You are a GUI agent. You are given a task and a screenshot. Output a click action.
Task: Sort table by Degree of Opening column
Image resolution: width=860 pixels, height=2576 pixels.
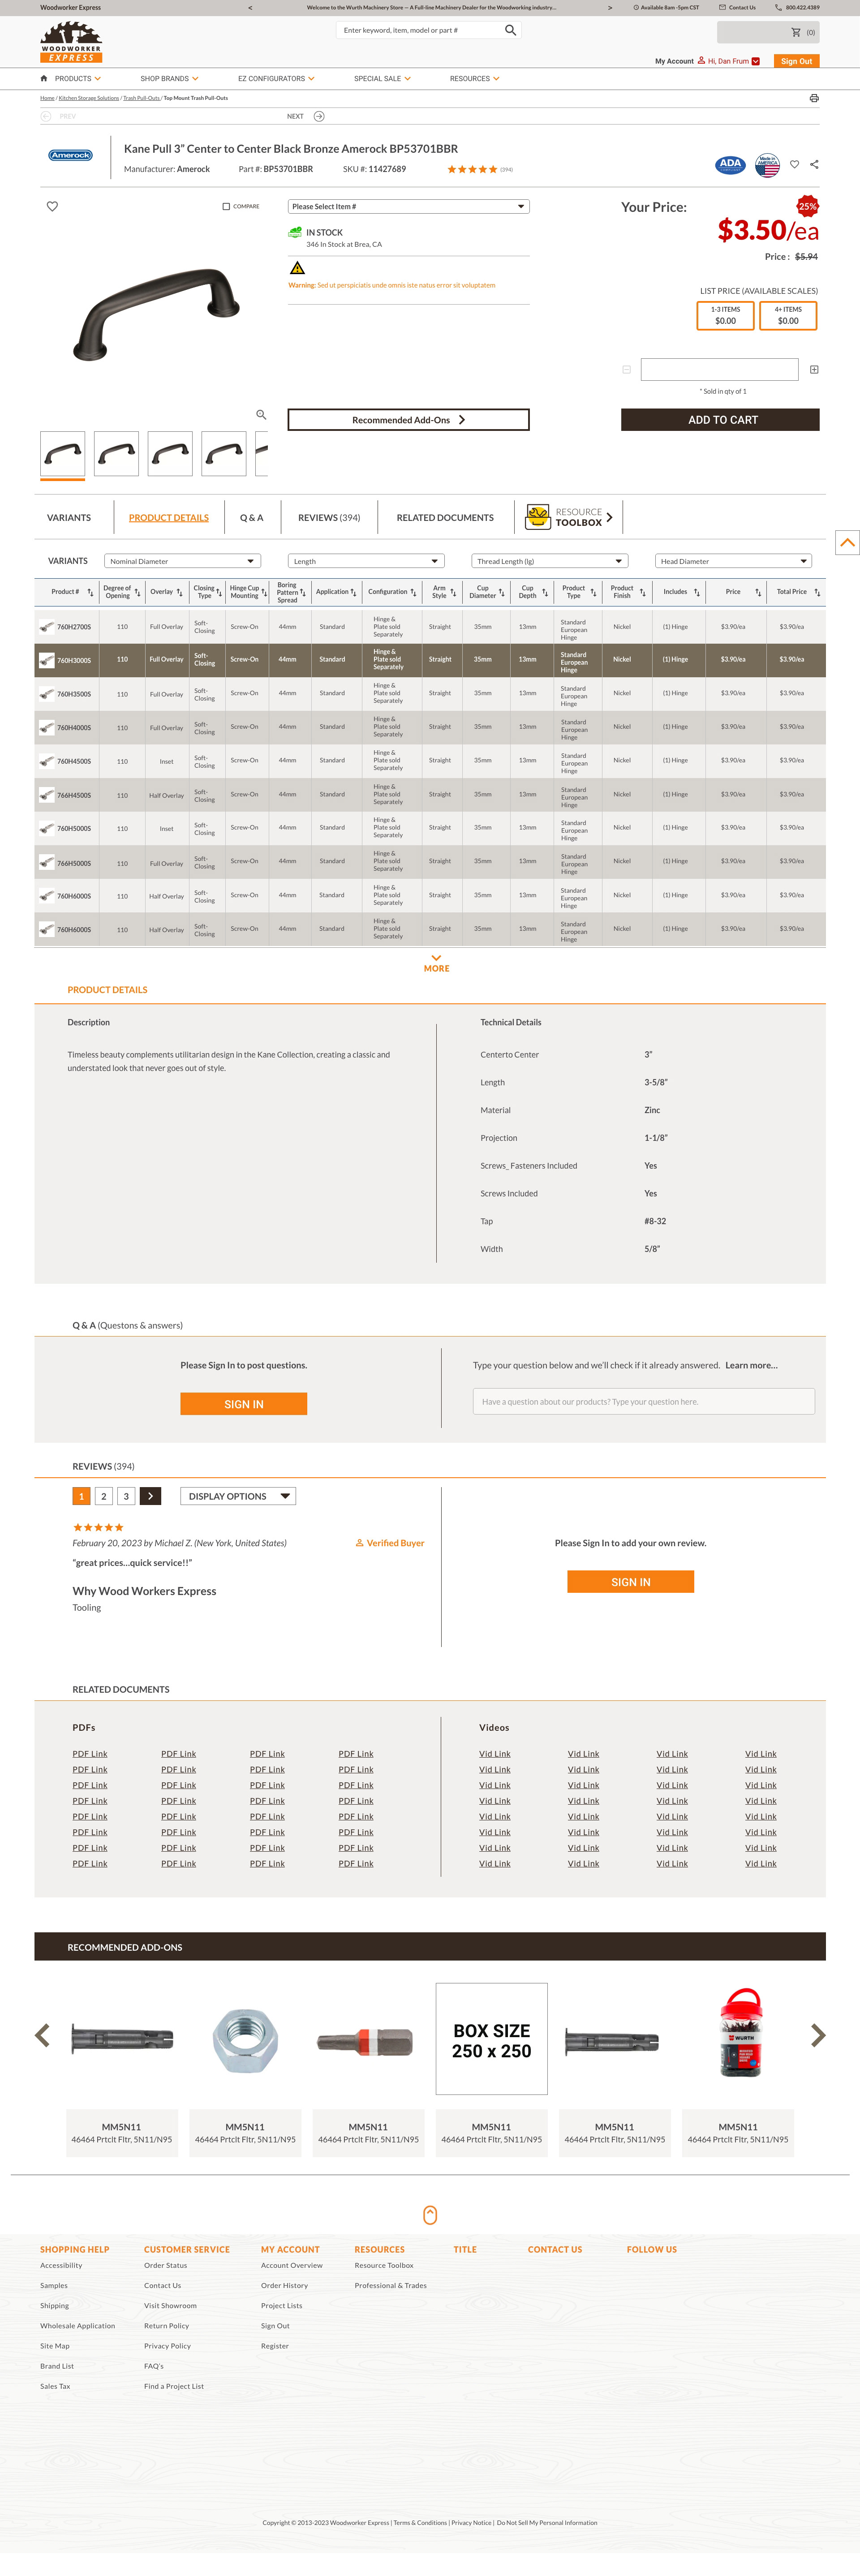click(x=138, y=592)
